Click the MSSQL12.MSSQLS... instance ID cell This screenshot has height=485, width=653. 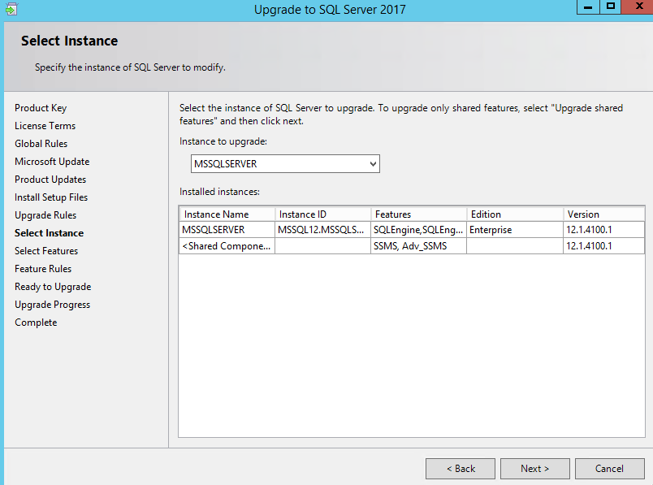pyautogui.click(x=323, y=230)
